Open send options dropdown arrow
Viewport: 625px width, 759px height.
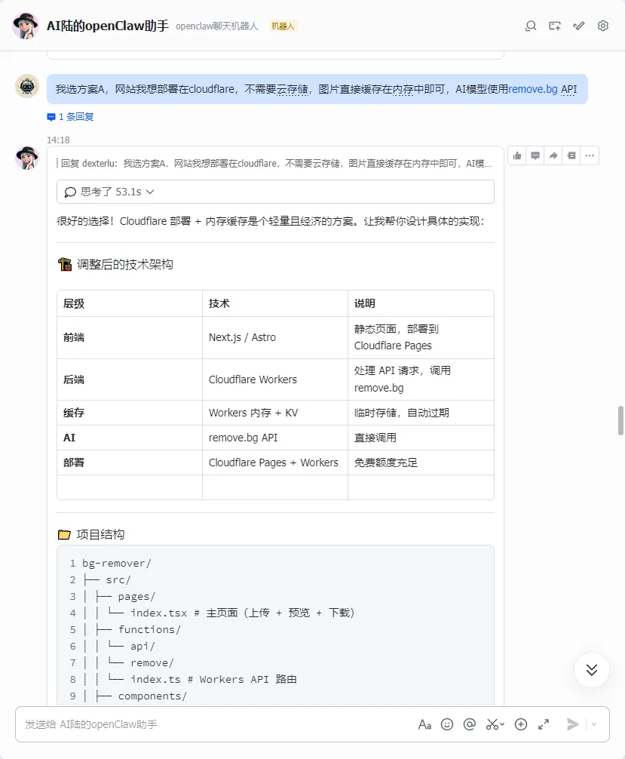(x=594, y=724)
